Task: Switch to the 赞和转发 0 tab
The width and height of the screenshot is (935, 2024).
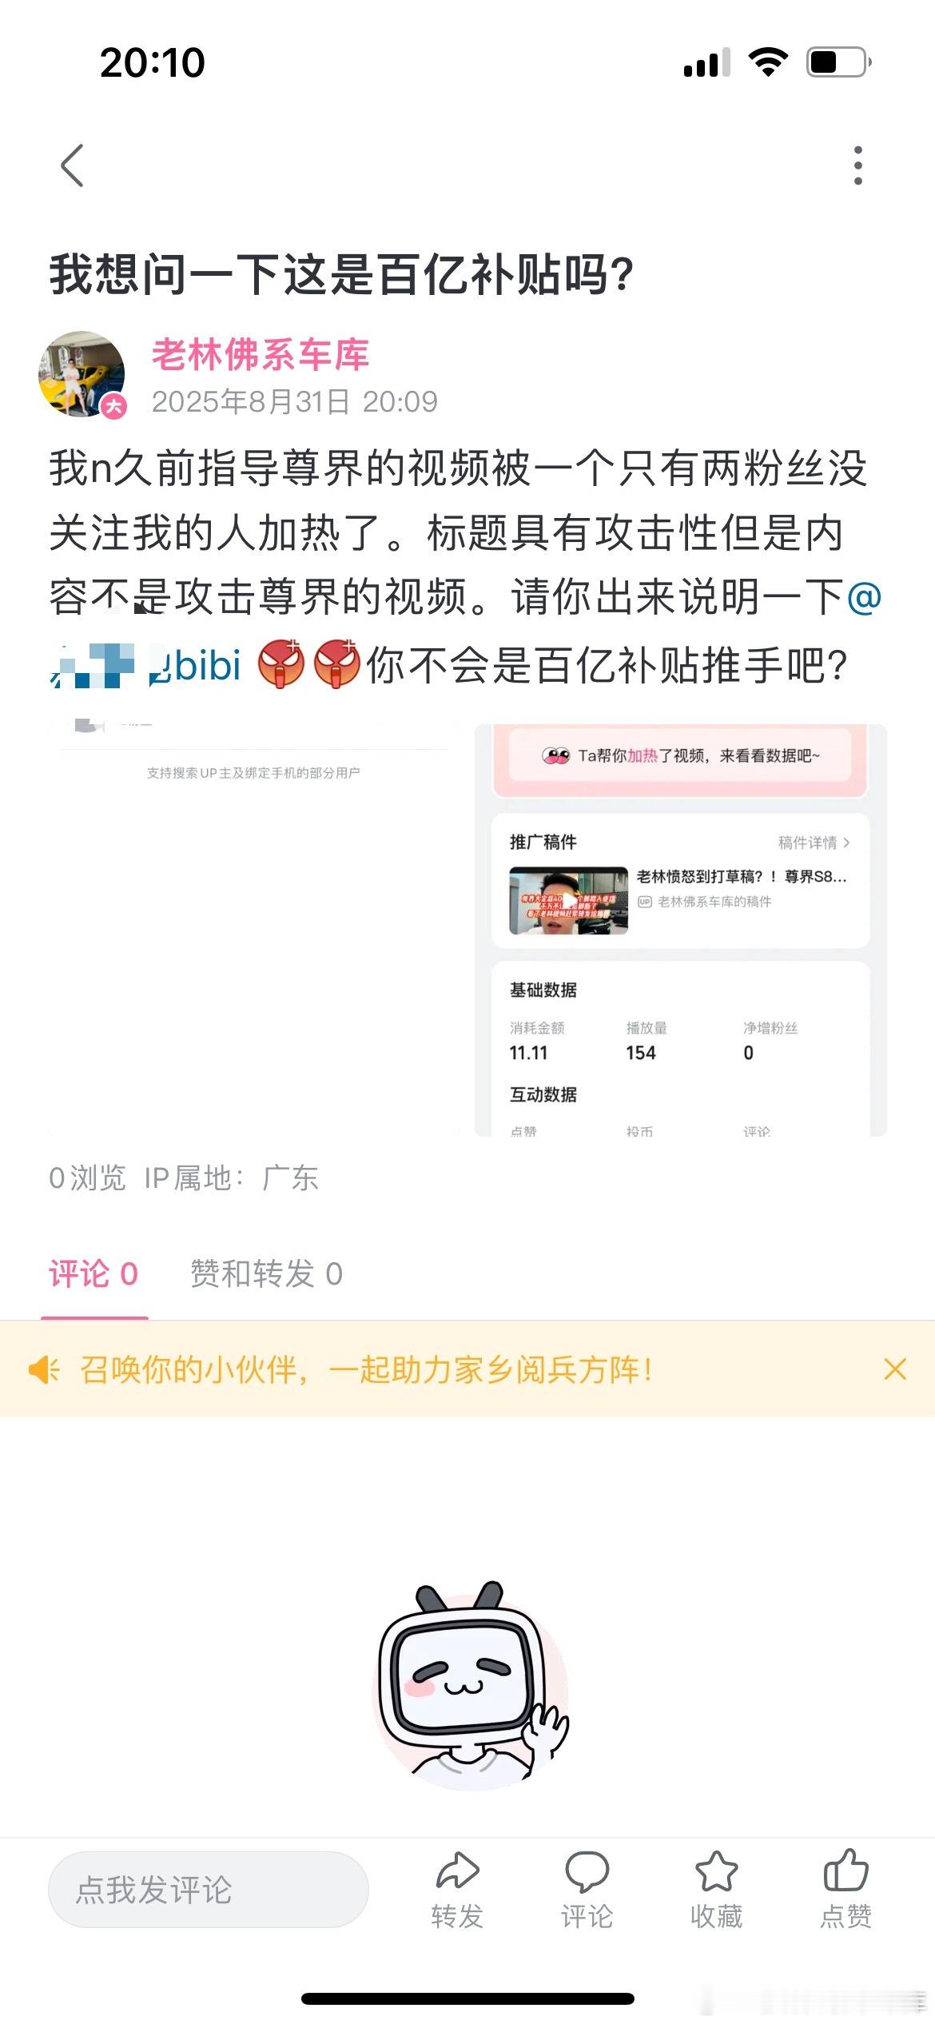Action: click(x=266, y=1274)
